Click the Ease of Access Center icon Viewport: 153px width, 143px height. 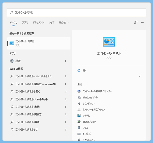click(79, 91)
